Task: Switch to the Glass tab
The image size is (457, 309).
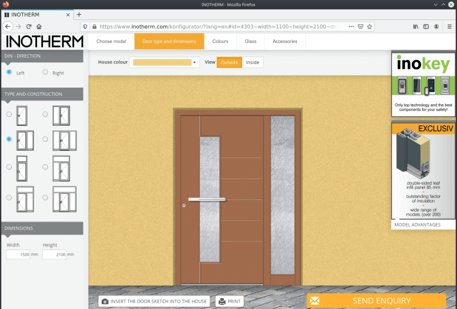Action: point(250,41)
